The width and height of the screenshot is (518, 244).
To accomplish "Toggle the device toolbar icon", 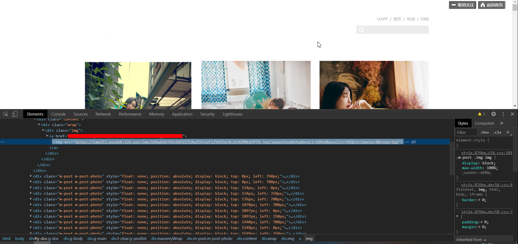I will coord(15,114).
